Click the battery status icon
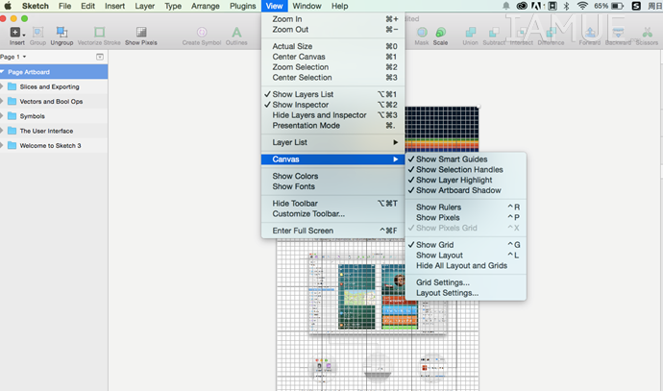Screen dimensions: 663x391 (618, 6)
